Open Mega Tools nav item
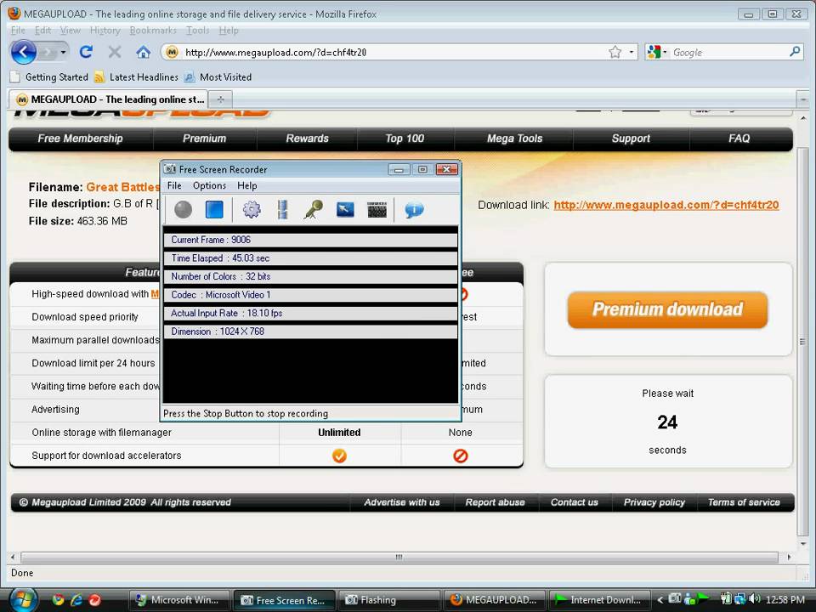This screenshot has width=816, height=612. tap(515, 139)
